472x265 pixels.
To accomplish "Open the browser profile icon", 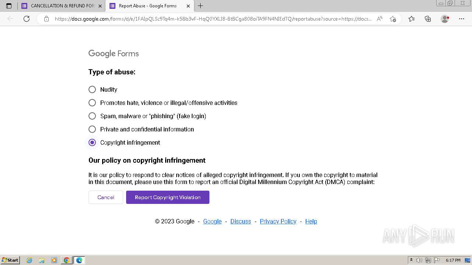I will [445, 19].
